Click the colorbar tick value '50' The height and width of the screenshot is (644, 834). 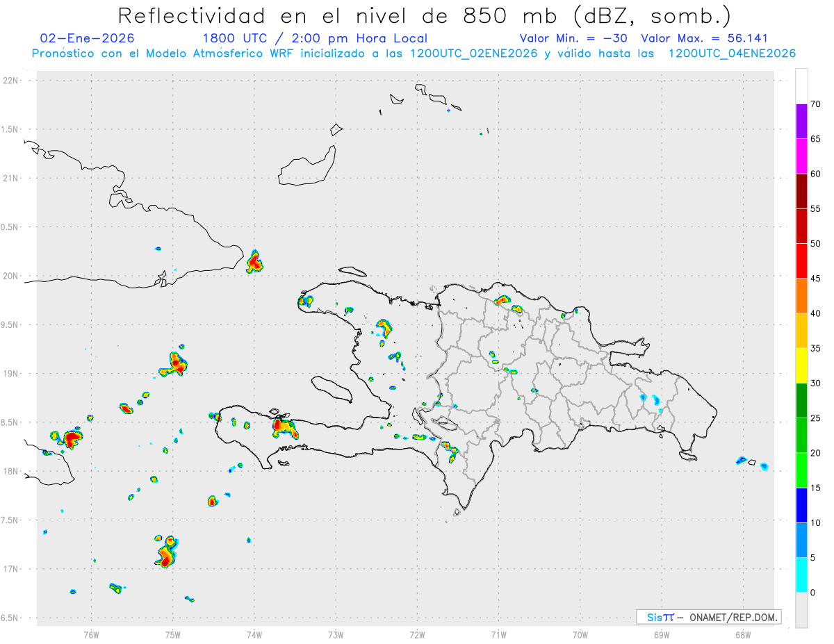pos(816,244)
